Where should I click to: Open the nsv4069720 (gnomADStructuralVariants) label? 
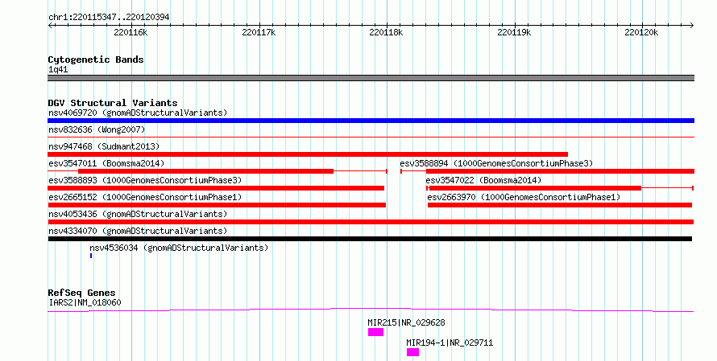(x=138, y=113)
